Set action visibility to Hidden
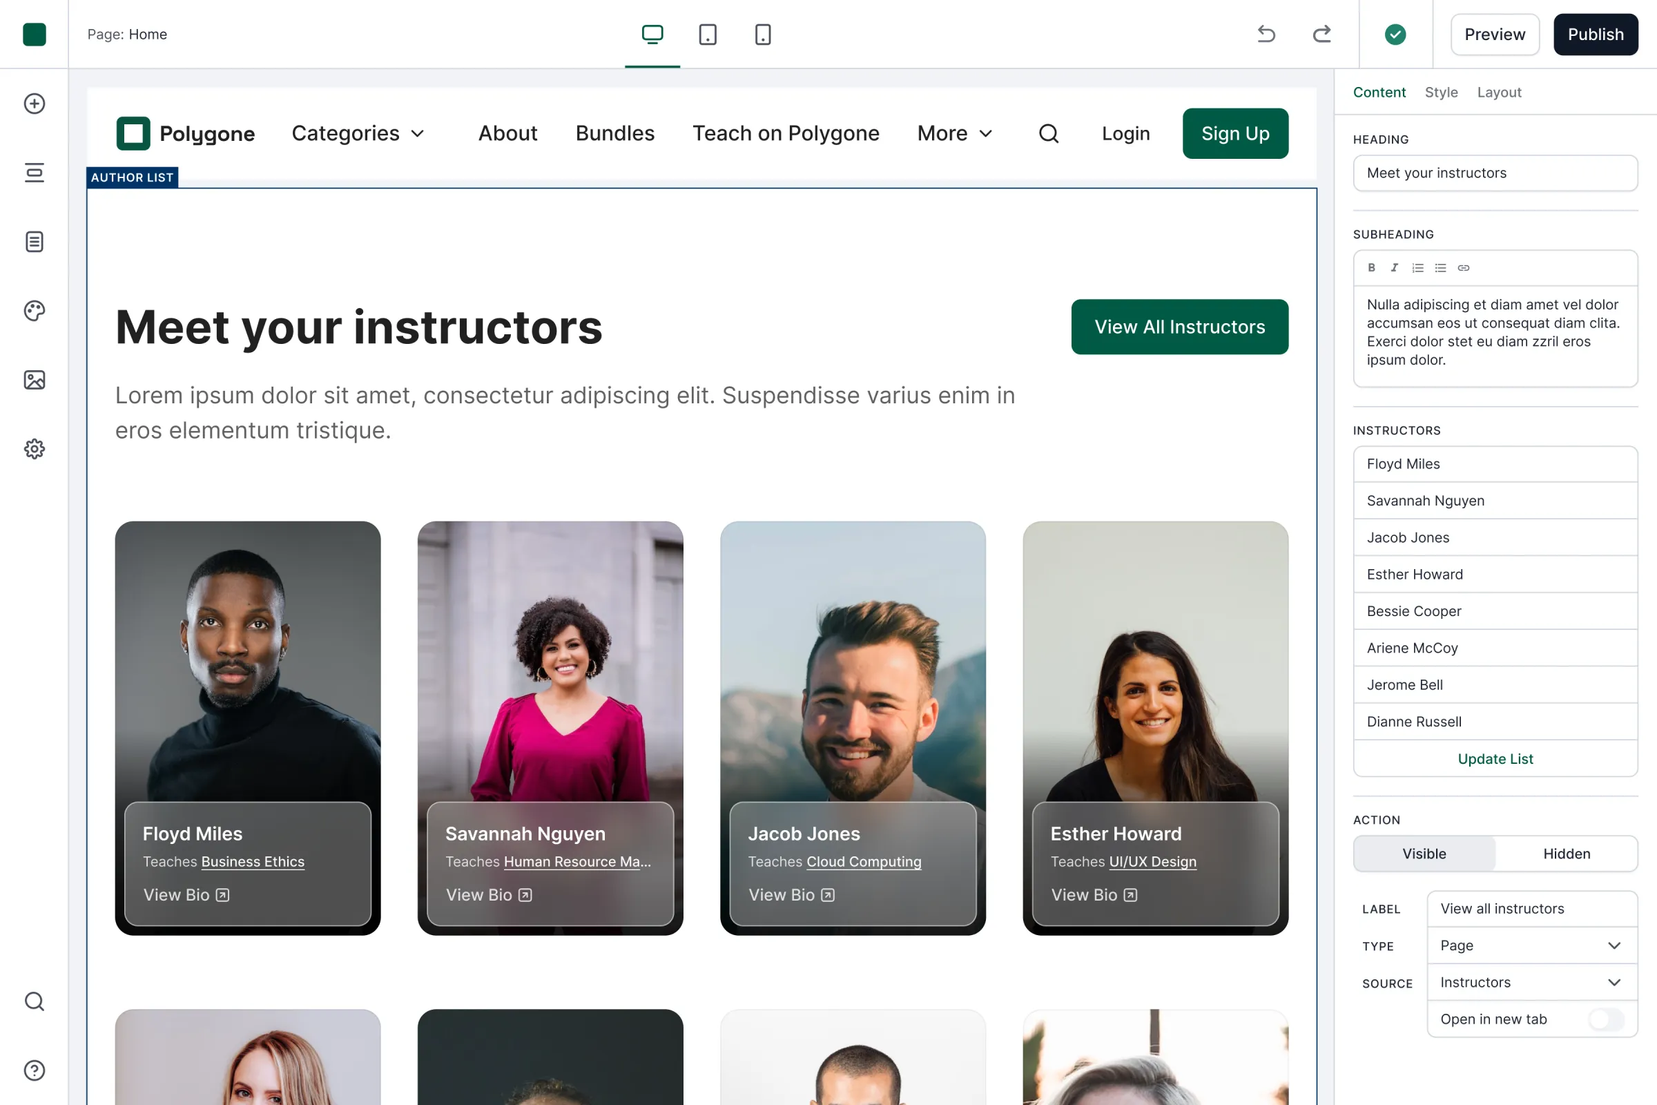 (x=1566, y=854)
